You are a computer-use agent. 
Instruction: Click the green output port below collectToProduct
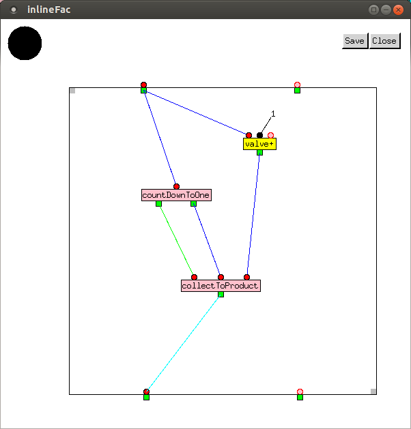[221, 294]
